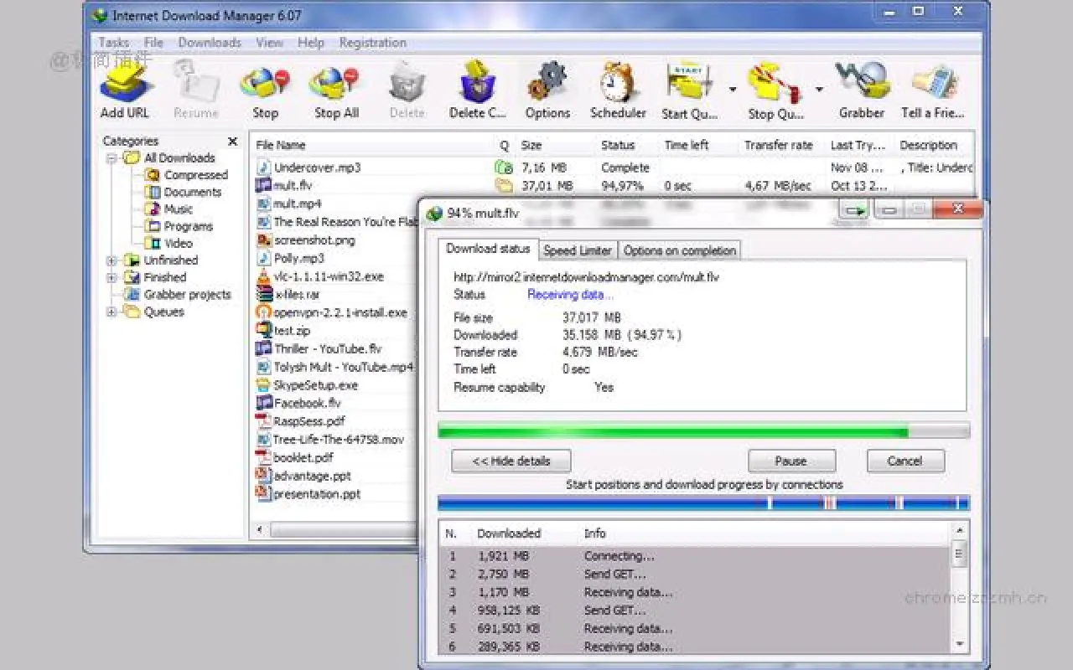1073x670 pixels.
Task: Expand the Unfinished category
Action: [111, 260]
